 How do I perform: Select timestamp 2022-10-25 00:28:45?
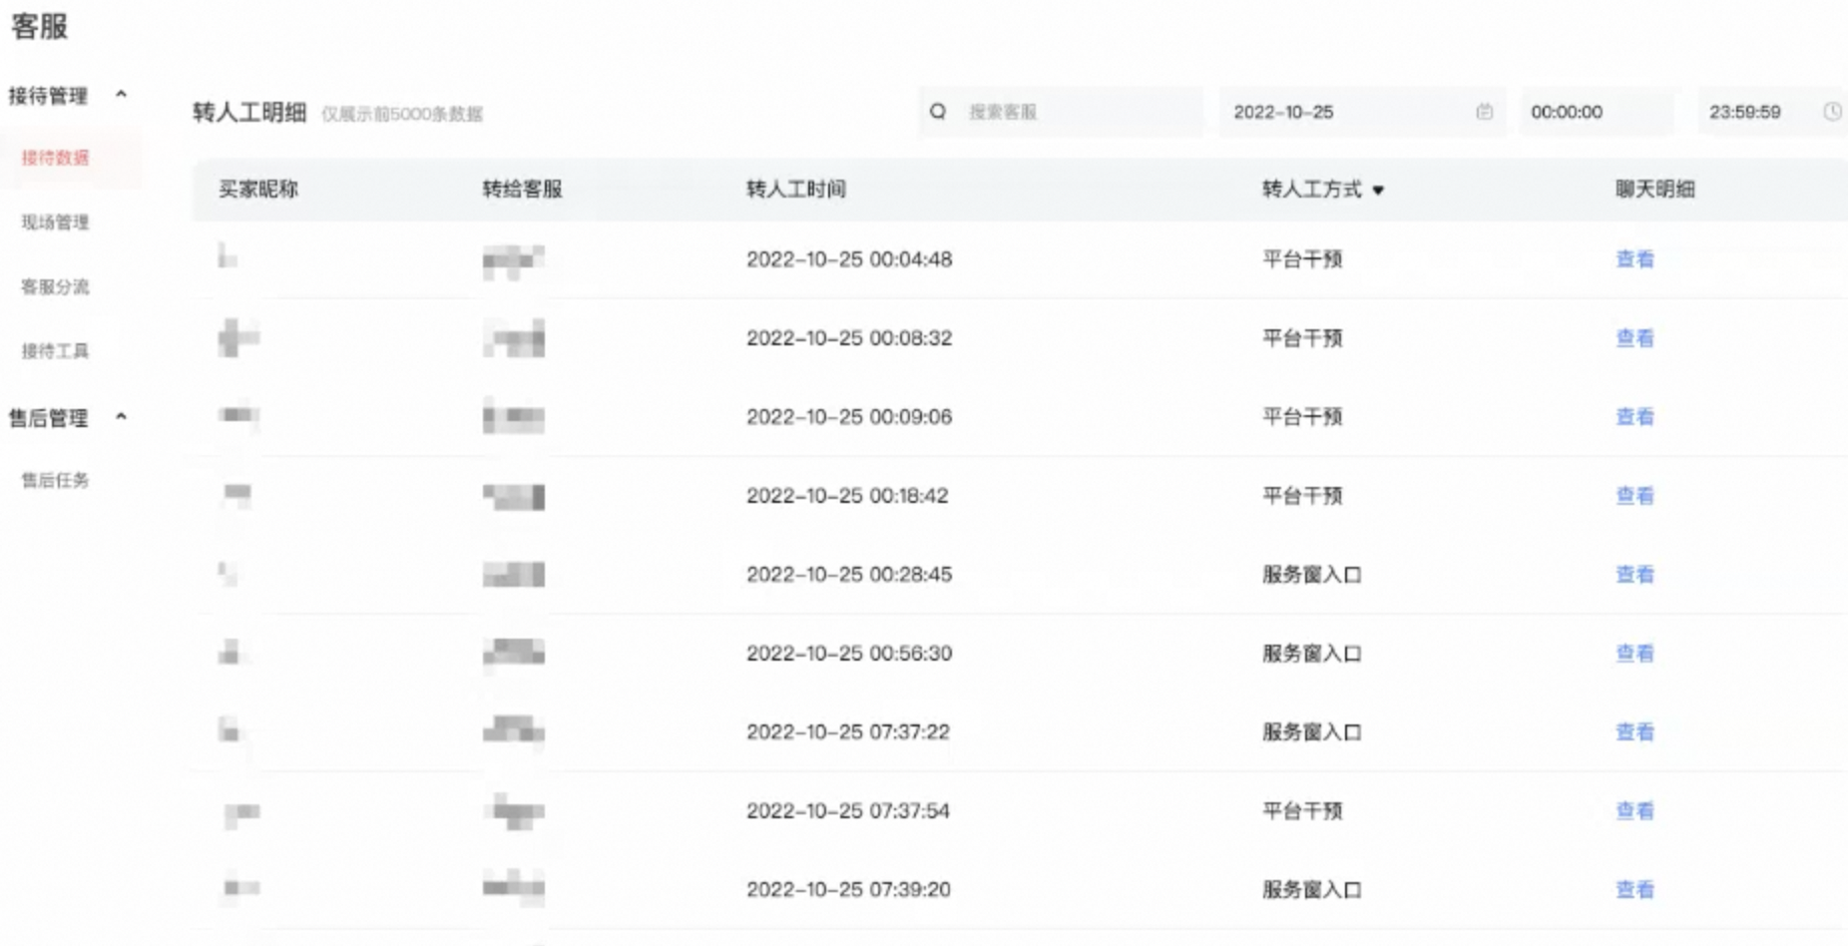pos(849,575)
